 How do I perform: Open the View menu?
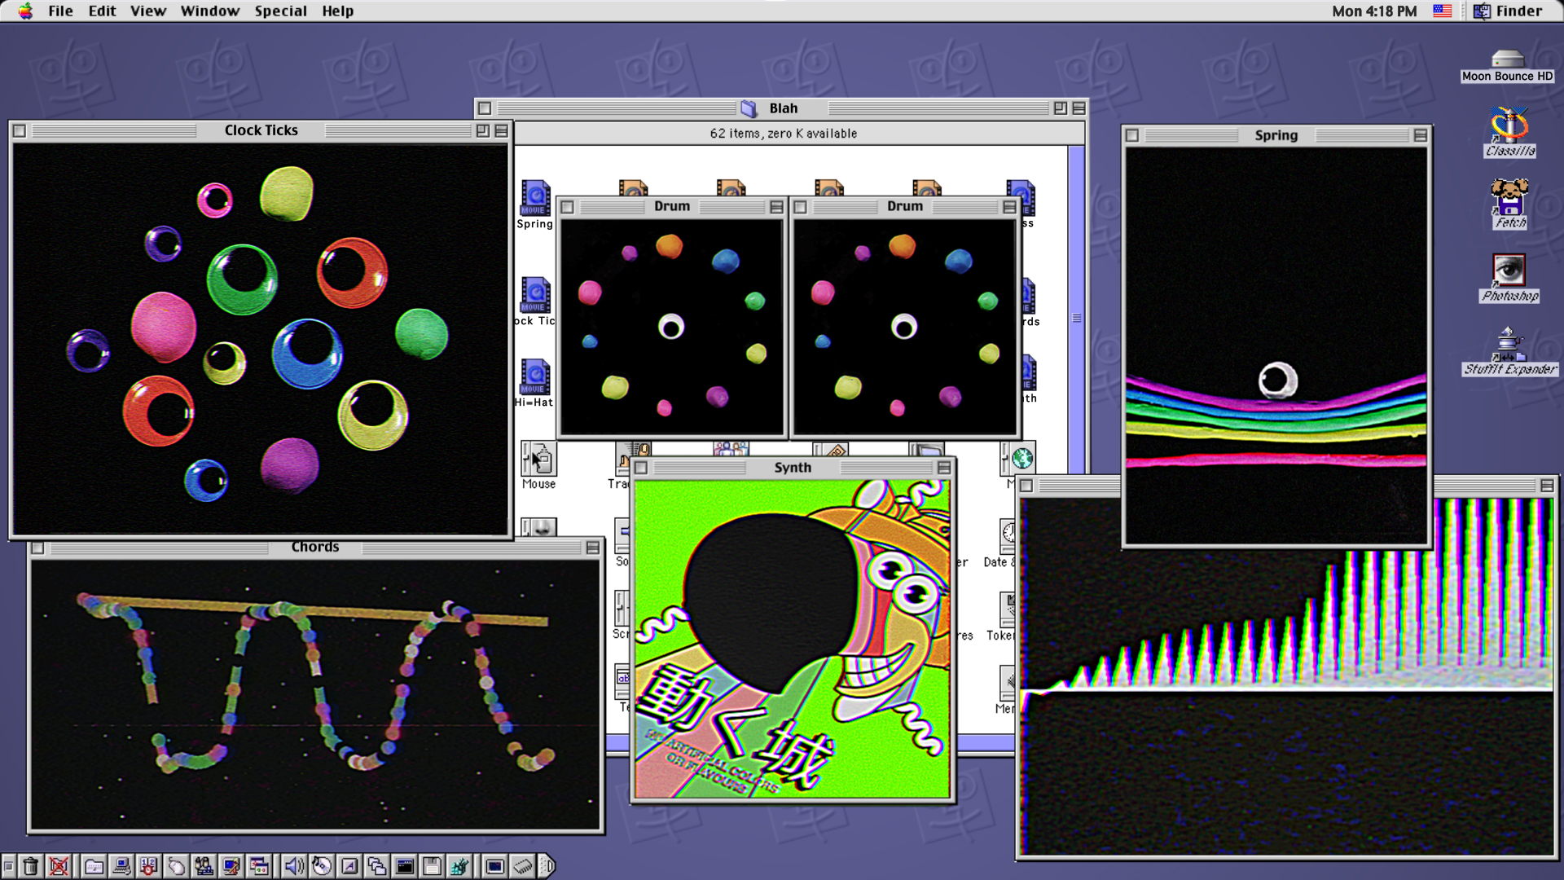(147, 11)
